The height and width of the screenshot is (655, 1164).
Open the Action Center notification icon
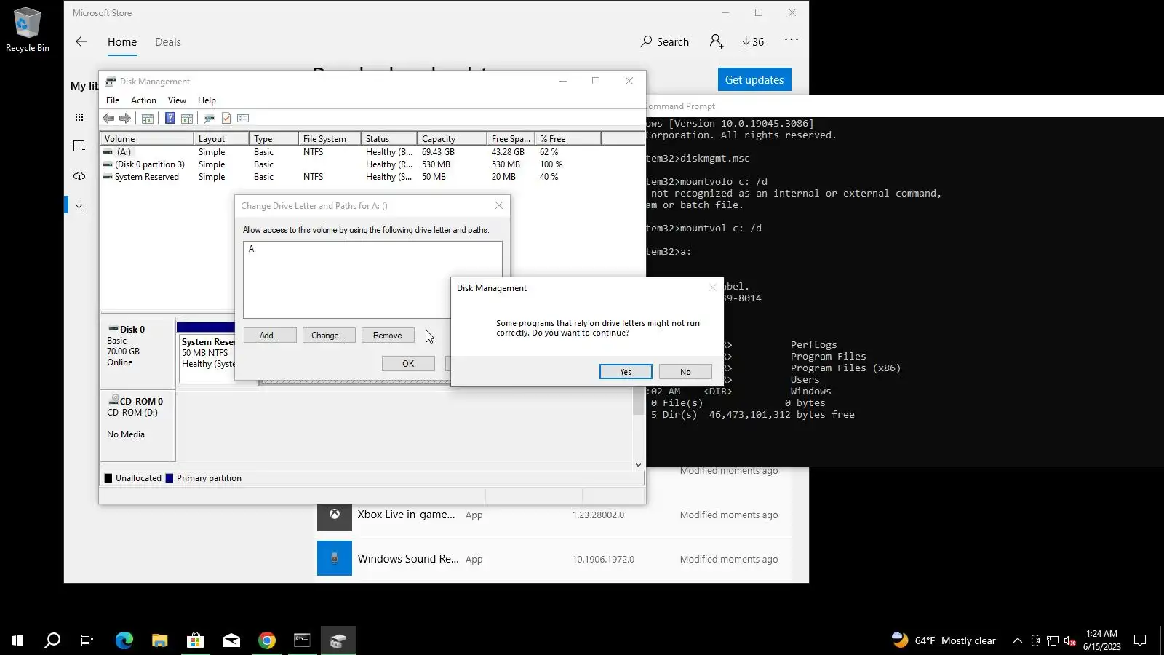pyautogui.click(x=1140, y=640)
